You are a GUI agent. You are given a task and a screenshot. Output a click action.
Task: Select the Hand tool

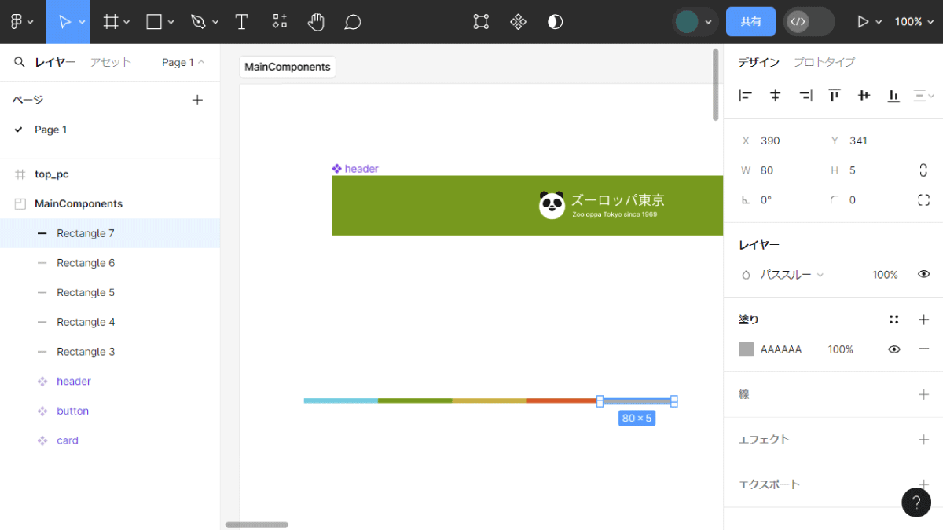pos(316,22)
